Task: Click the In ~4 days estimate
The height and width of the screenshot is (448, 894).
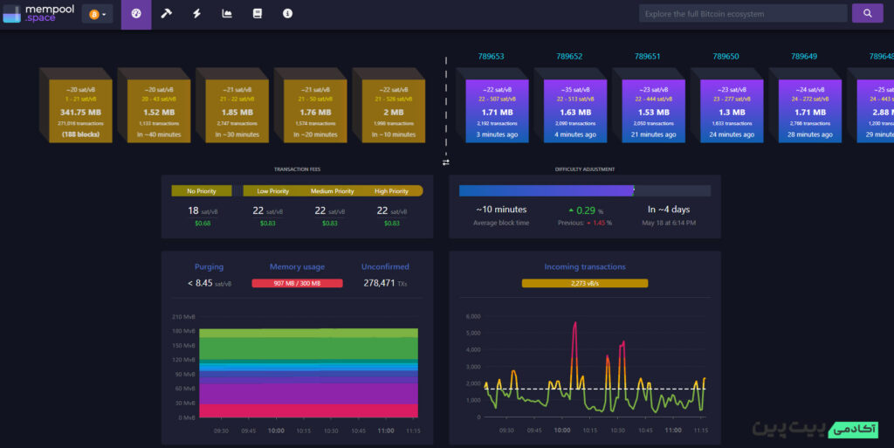Action: tap(669, 210)
